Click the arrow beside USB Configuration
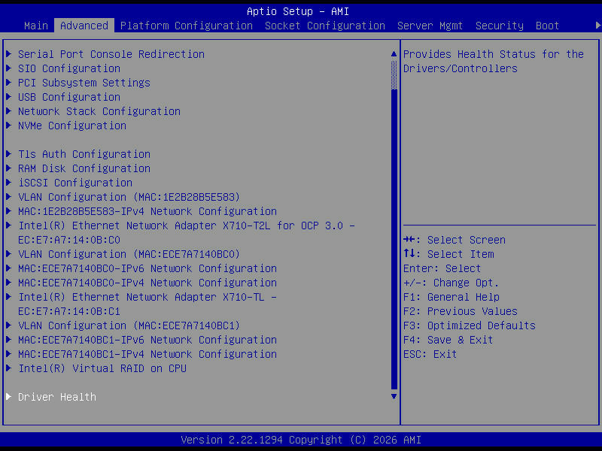Image resolution: width=602 pixels, height=451 pixels. pos(8,97)
